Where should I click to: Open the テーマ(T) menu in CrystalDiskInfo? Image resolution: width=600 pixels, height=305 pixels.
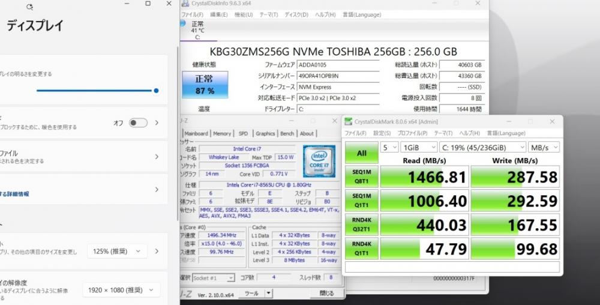[269, 14]
